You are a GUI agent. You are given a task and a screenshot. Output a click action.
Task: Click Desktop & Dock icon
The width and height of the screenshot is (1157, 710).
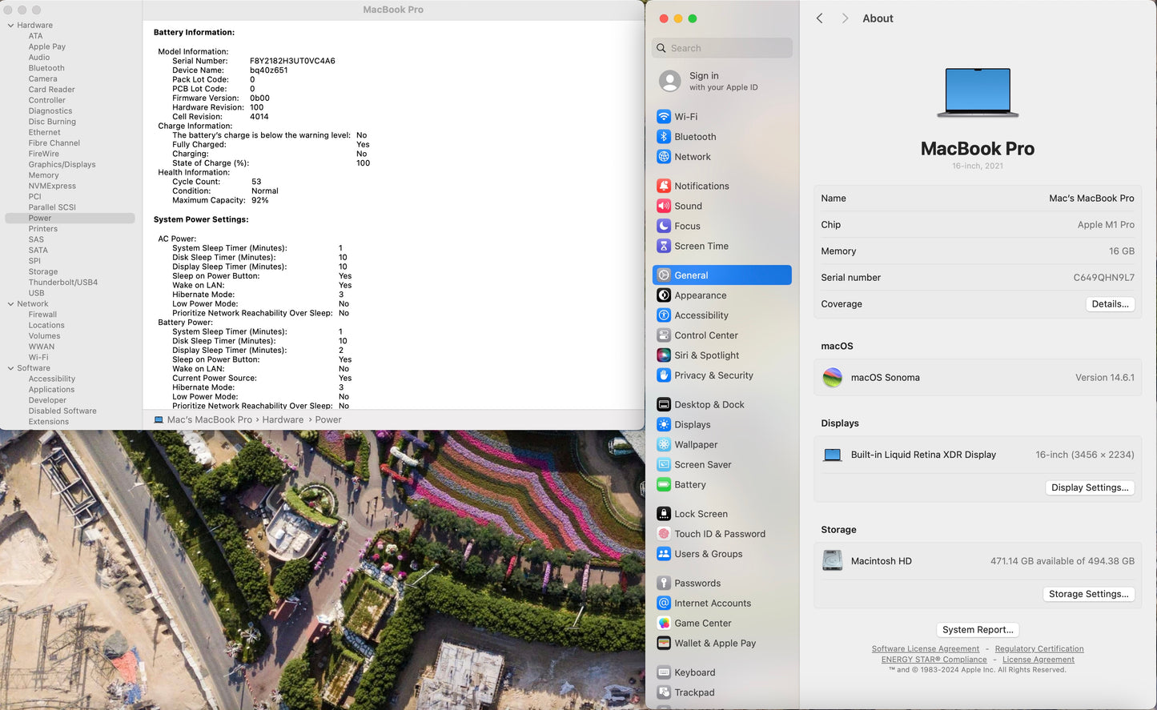pos(664,404)
